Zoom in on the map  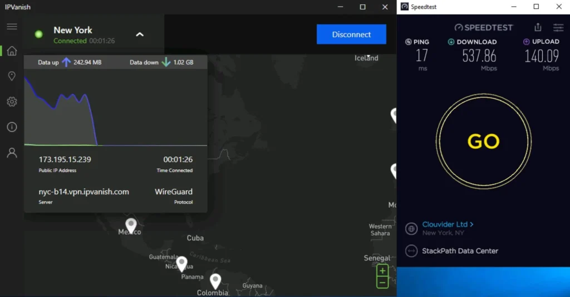click(382, 270)
